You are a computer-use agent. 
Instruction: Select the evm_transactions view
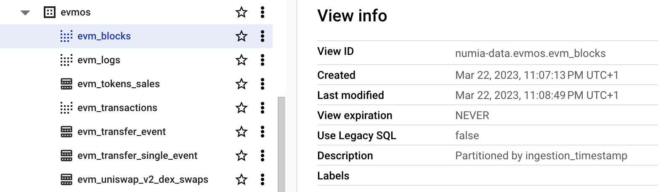tap(117, 108)
